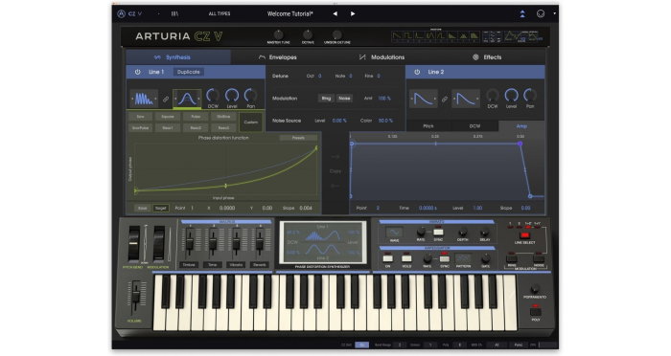The height and width of the screenshot is (356, 671).
Task: Go to the previous preset arrow
Action: click(x=335, y=13)
